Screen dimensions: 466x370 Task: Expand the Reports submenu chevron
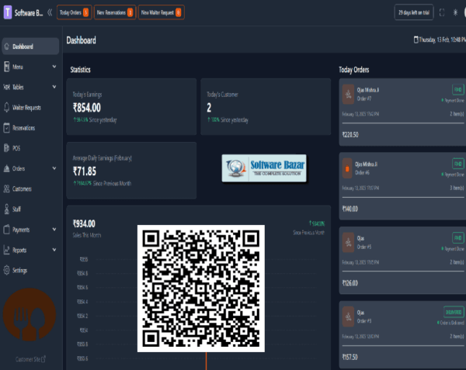click(54, 250)
